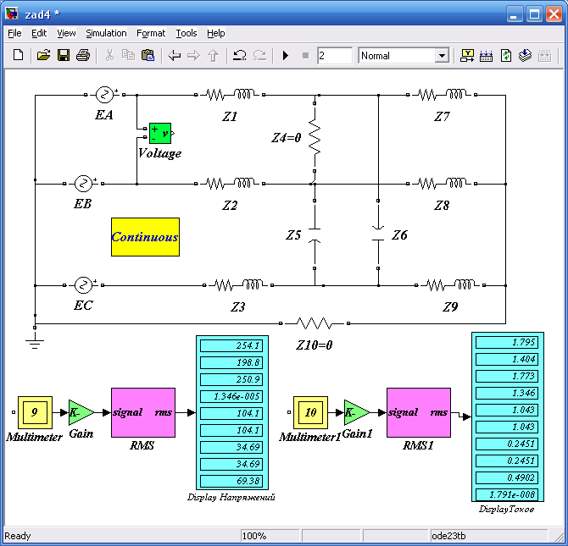Click the Model Explorer toolbar icon

pos(486,56)
